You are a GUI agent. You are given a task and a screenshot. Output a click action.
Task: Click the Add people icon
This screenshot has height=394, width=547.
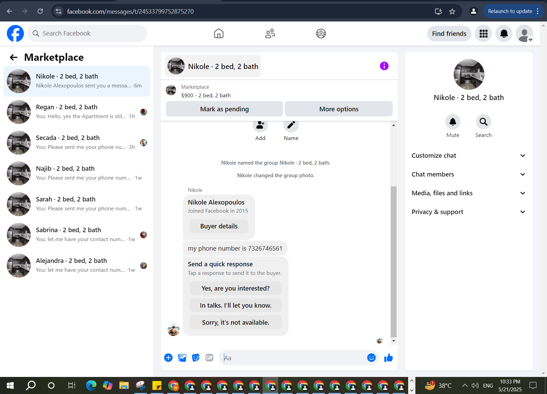tap(260, 125)
